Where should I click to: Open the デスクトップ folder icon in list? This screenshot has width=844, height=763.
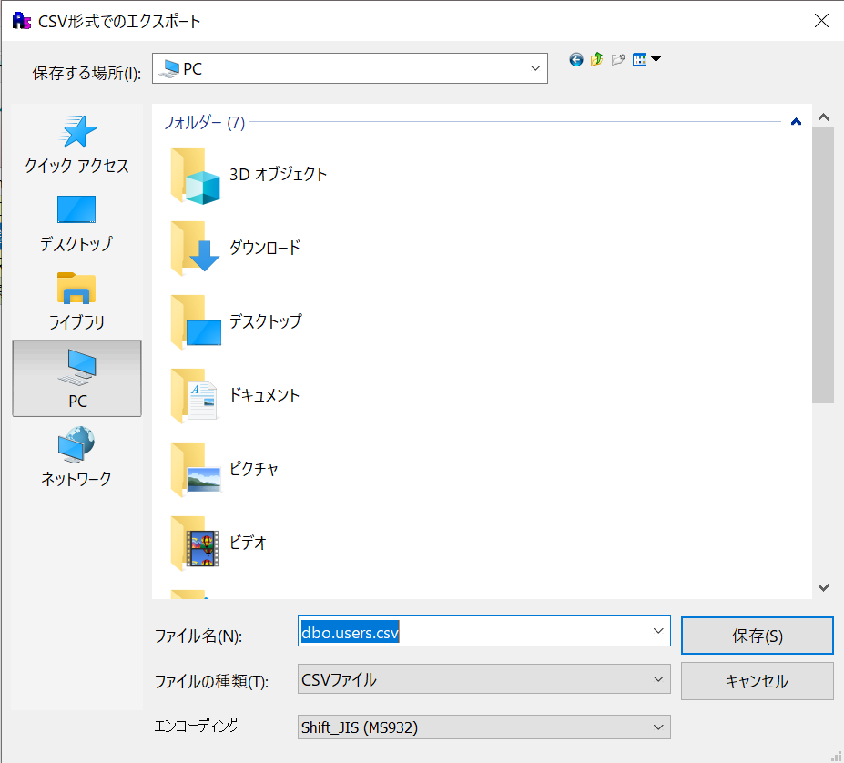tap(195, 322)
